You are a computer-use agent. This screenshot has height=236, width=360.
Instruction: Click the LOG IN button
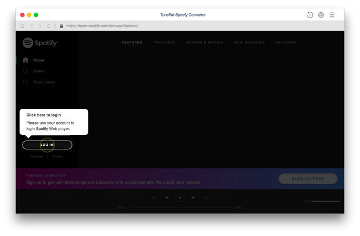47,145
